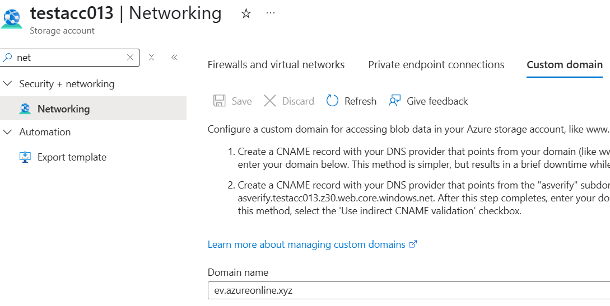610x306 pixels.
Task: Collapse the Automation section
Action: pyautogui.click(x=7, y=131)
